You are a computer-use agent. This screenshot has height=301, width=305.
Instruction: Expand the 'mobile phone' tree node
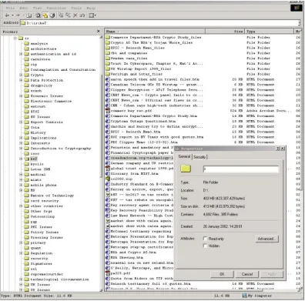click(x=21, y=185)
